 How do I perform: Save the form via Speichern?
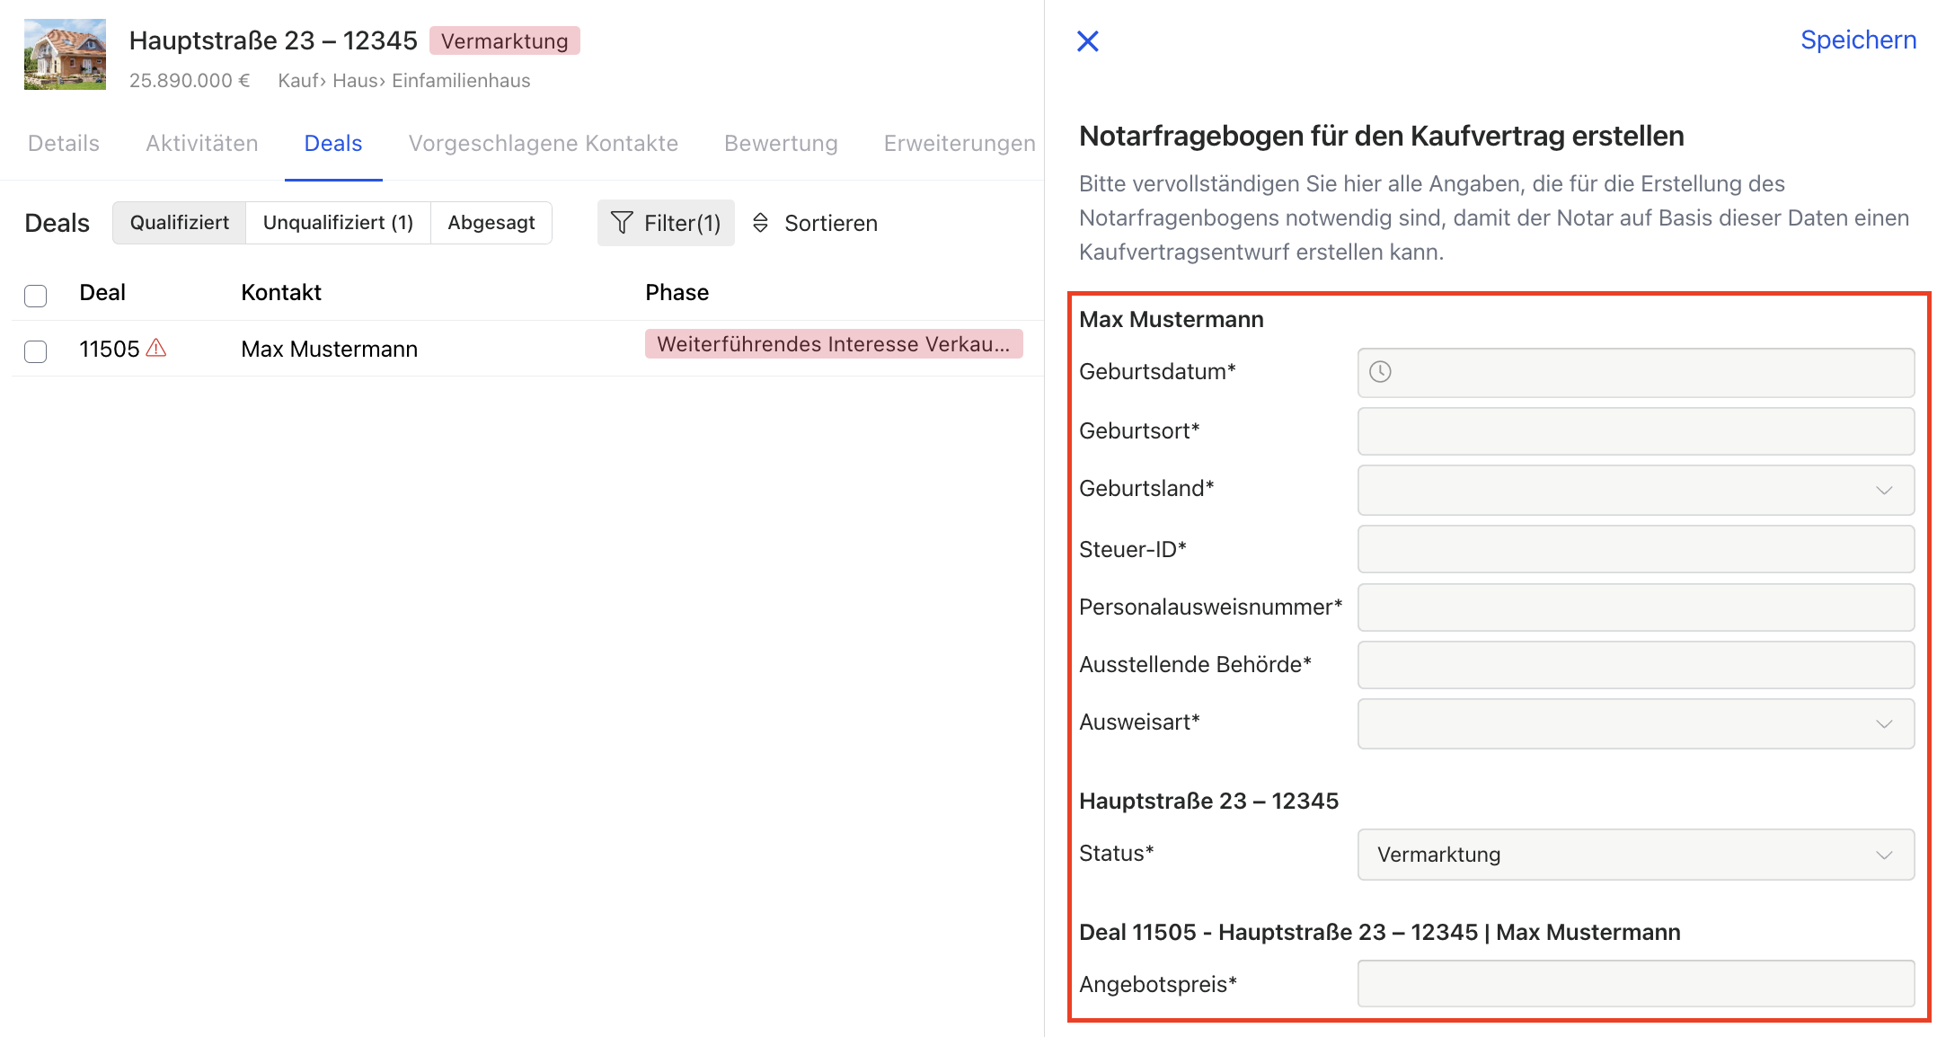tap(1858, 40)
